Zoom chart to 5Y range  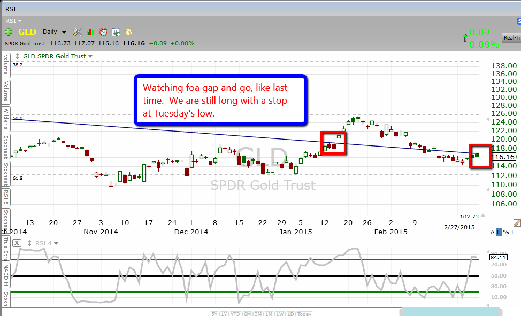click(214, 314)
